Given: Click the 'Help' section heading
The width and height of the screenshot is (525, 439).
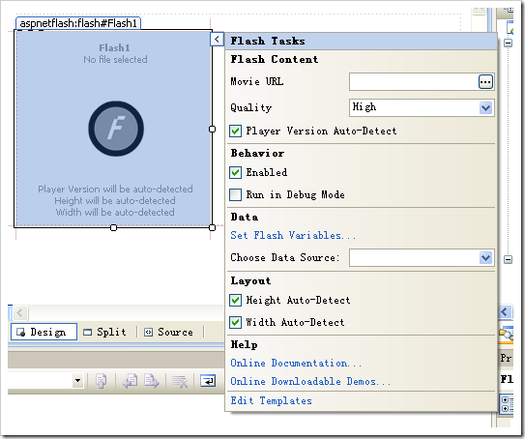Looking at the screenshot, I should coord(244,344).
